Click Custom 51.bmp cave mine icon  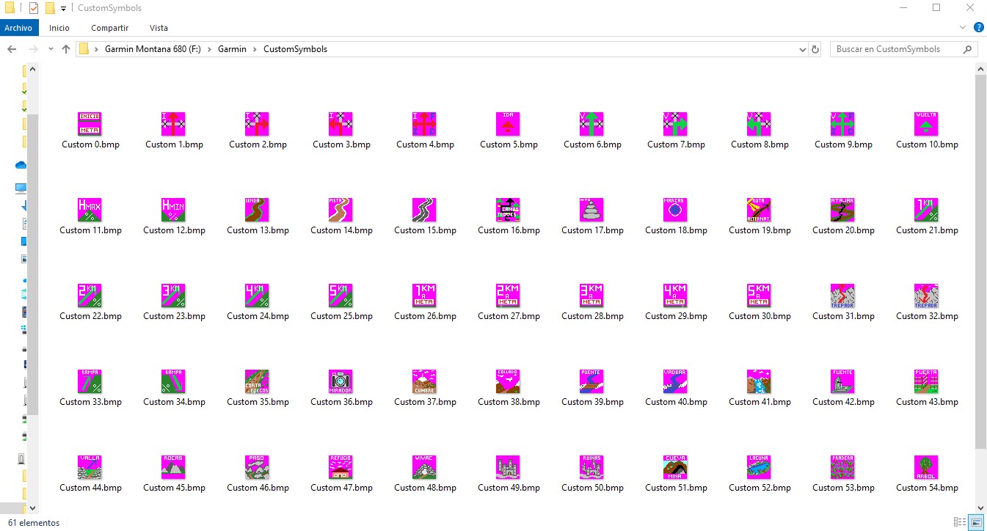pos(675,467)
